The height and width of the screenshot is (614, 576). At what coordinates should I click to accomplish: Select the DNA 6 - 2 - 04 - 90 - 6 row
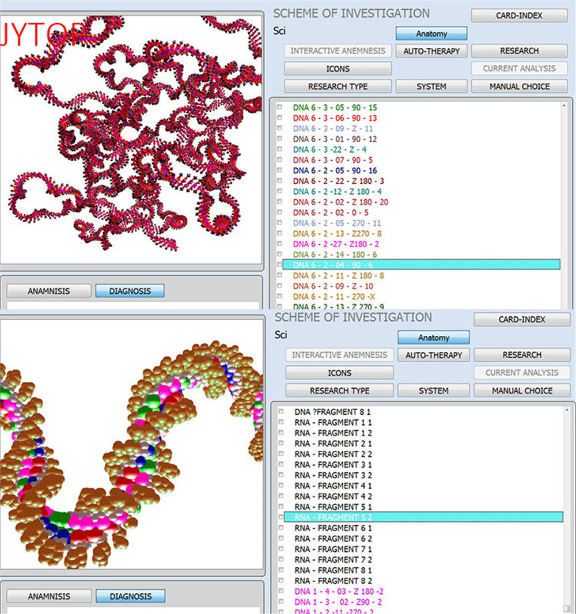[x=333, y=265]
